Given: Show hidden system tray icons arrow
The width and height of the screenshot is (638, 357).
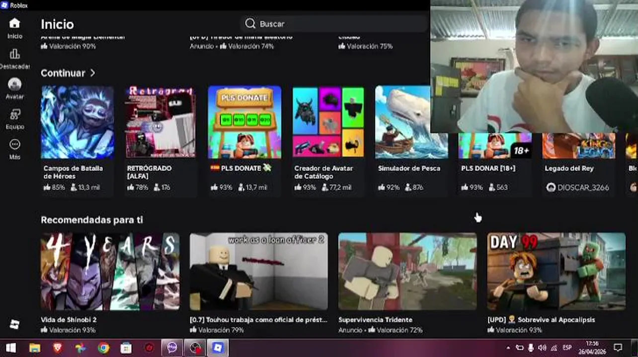Looking at the screenshot, I should 508,348.
